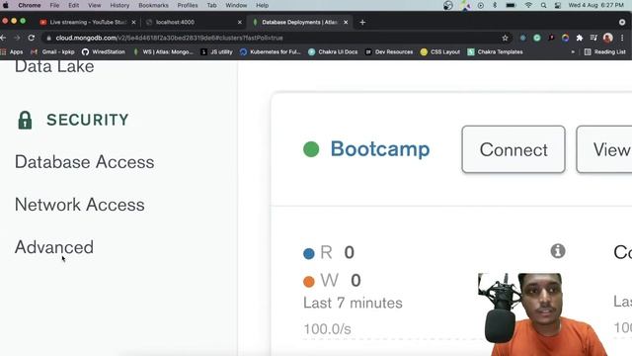Open a new browser tab
Image resolution: width=632 pixels, height=356 pixels.
click(x=362, y=22)
